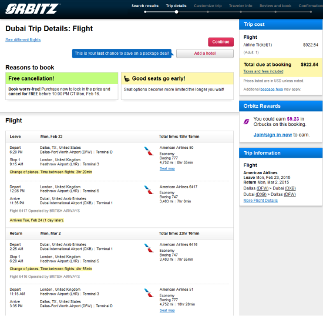
Task: Click American Airlines logo for flight 6416
Action: click(x=149, y=248)
